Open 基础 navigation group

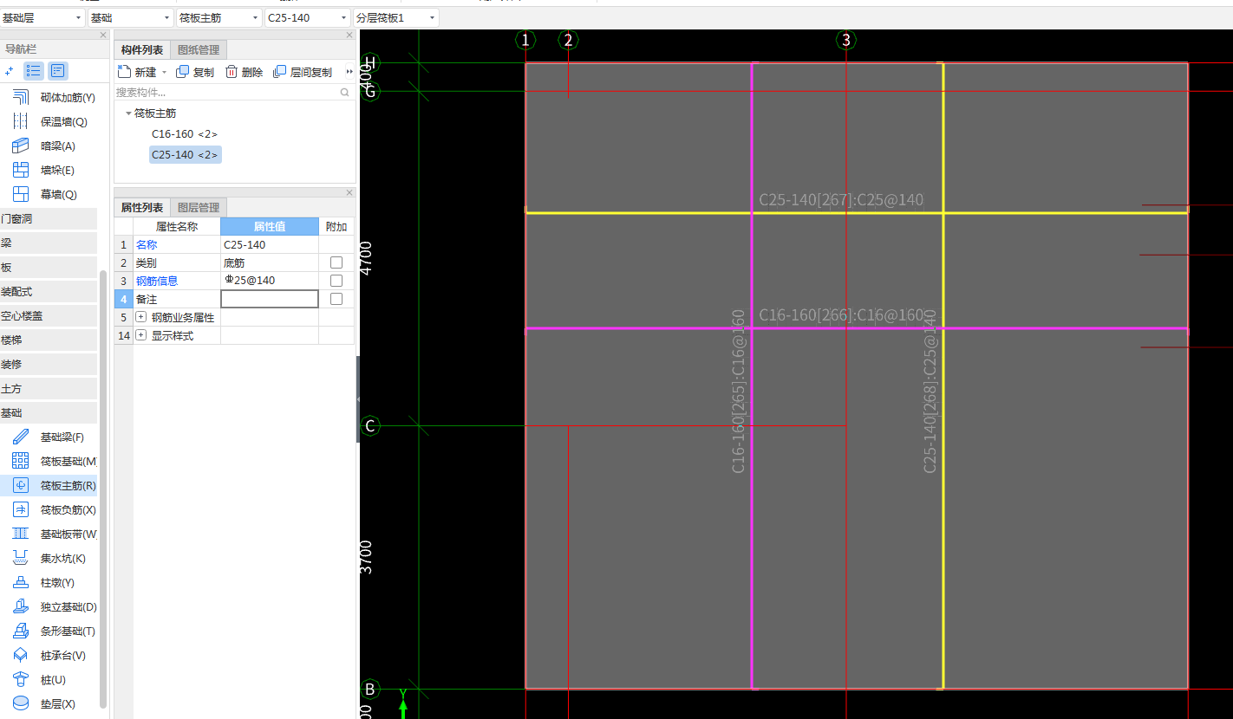[49, 413]
